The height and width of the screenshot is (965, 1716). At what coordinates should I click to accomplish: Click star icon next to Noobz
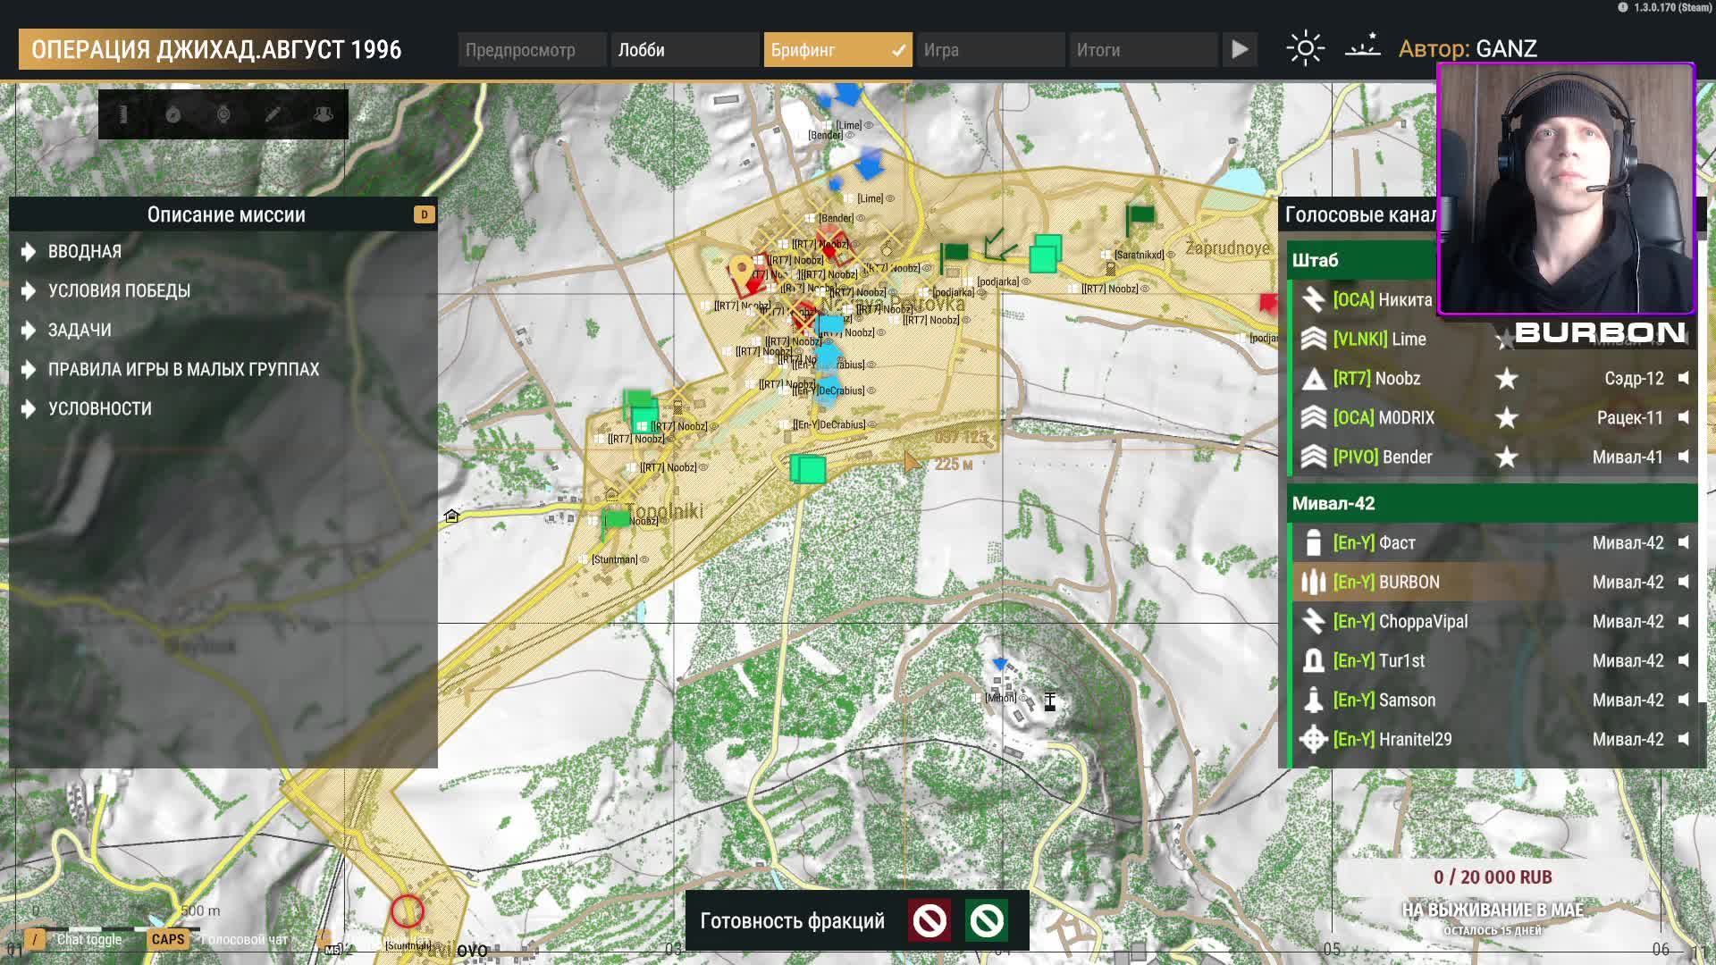[x=1507, y=379]
